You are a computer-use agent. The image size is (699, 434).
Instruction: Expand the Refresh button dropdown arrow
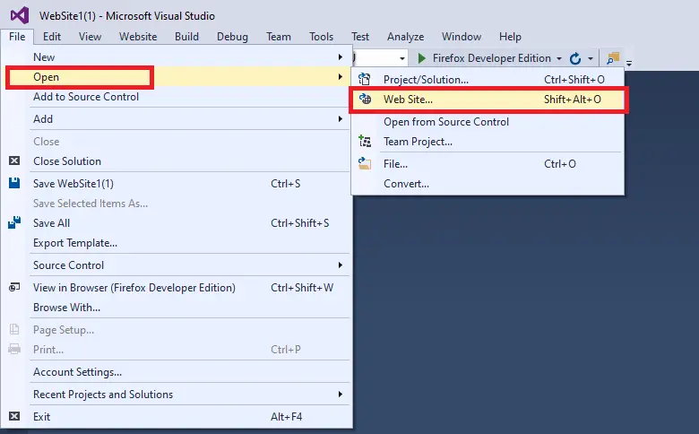click(591, 58)
